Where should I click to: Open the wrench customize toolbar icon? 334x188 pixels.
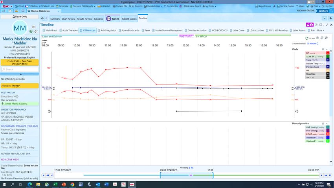point(330,18)
